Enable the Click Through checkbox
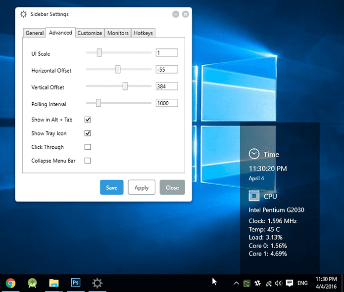This screenshot has height=292, width=344. pos(88,147)
